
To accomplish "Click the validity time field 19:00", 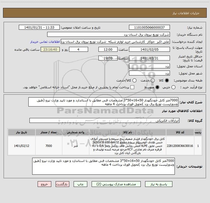I will click(x=108, y=58).
